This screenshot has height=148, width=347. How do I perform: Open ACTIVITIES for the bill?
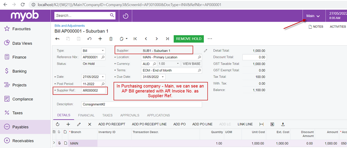tap(338, 27)
